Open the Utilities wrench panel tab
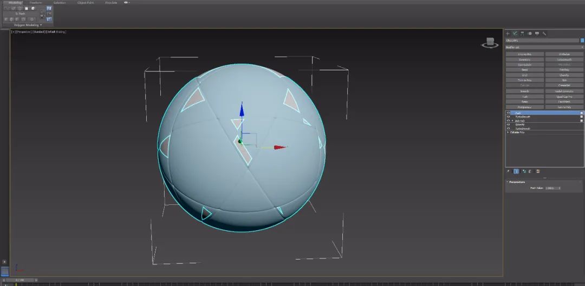 click(544, 34)
